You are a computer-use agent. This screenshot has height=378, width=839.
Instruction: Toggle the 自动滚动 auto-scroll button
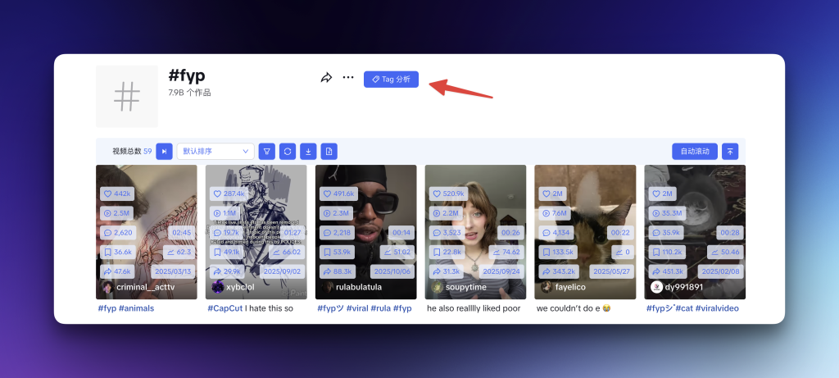tap(694, 151)
